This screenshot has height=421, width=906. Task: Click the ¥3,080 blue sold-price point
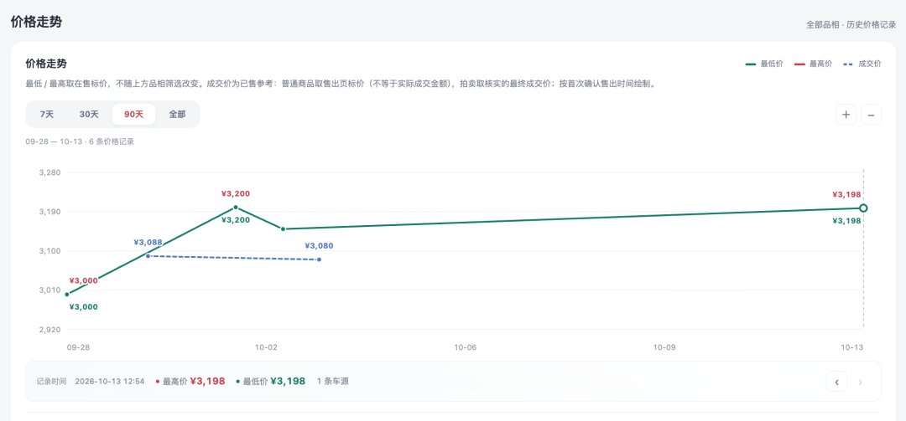319,259
